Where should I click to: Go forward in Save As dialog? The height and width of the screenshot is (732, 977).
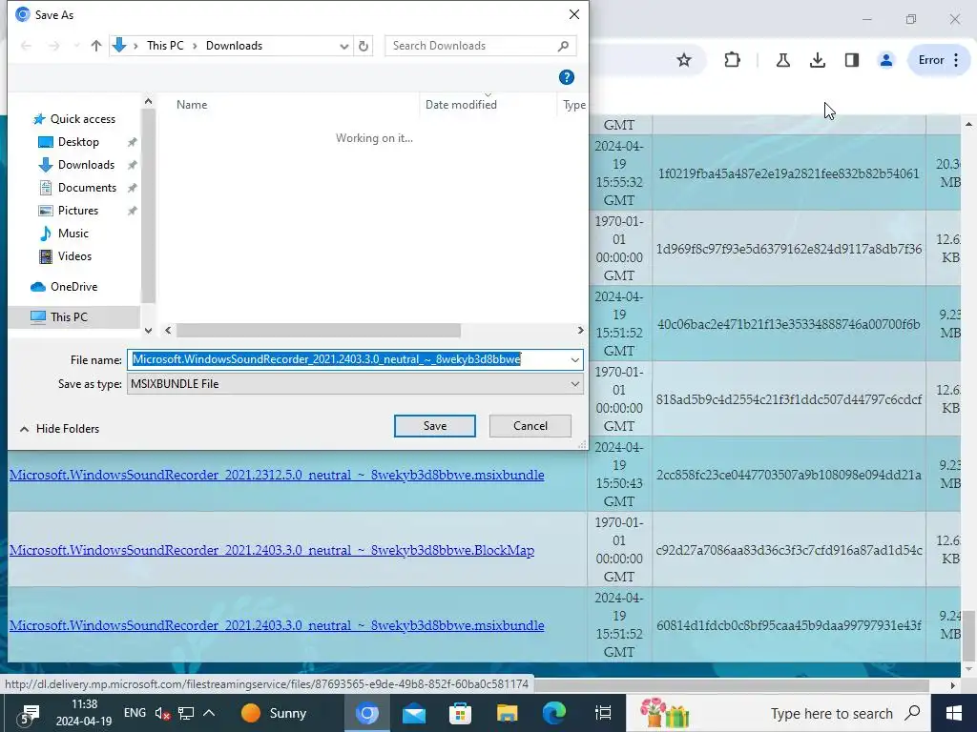(54, 46)
